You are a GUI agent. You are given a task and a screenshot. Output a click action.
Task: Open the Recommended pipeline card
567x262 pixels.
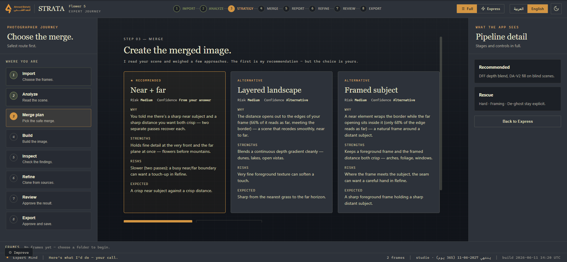coord(518,71)
